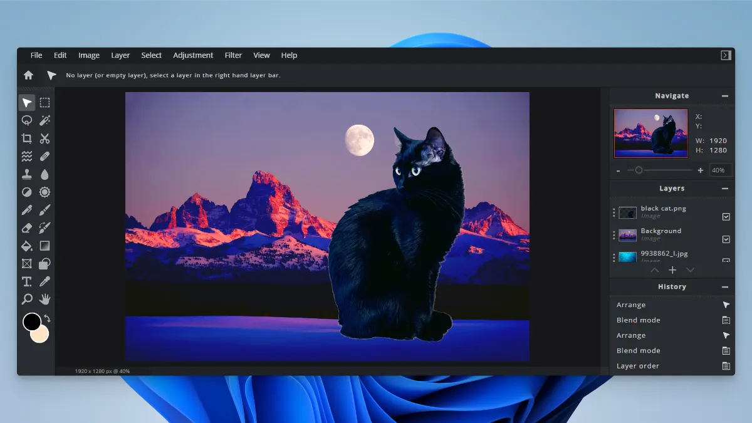752x423 pixels.
Task: Toggle visibility of the Background layer
Action: [x=726, y=239]
